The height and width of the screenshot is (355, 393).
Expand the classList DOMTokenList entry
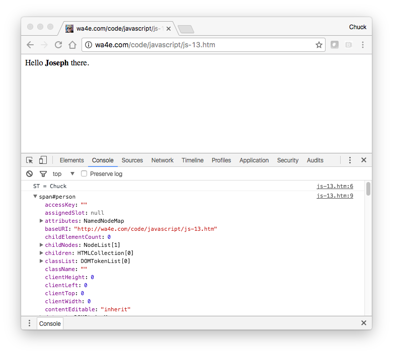pyautogui.click(x=41, y=261)
